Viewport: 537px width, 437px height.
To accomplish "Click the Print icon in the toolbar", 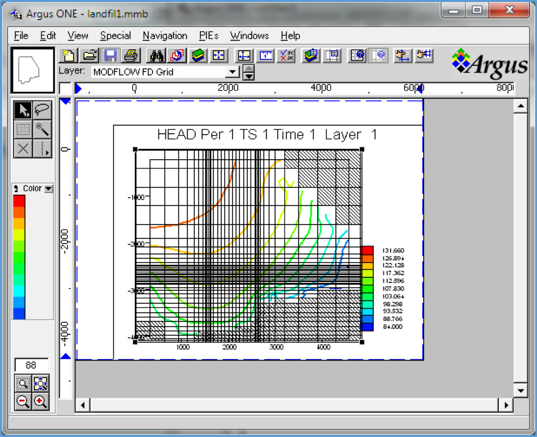I will pos(131,55).
